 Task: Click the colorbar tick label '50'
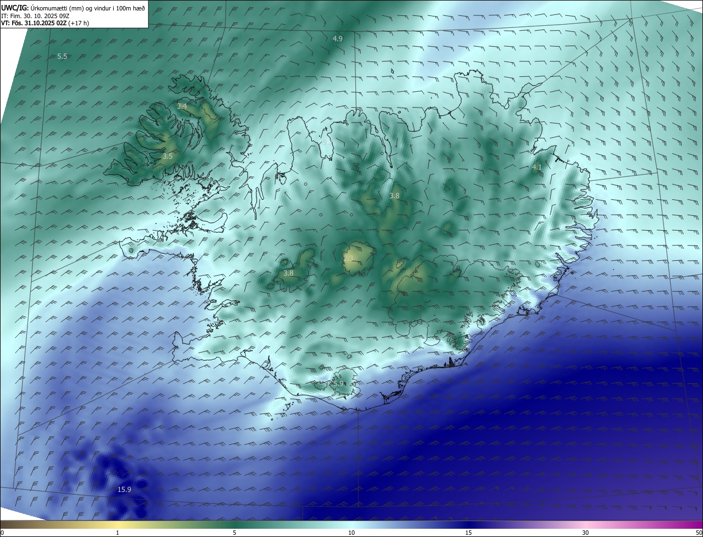pyautogui.click(x=699, y=533)
